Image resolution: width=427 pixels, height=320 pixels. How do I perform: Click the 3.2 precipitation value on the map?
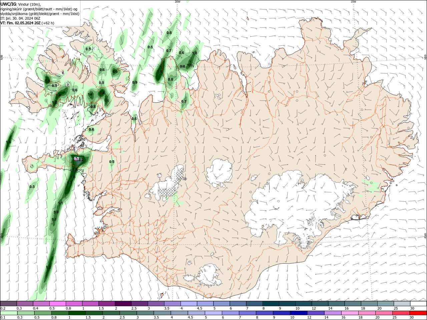80,160
